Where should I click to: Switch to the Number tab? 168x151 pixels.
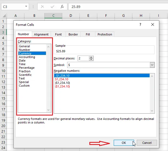[x=24, y=34]
